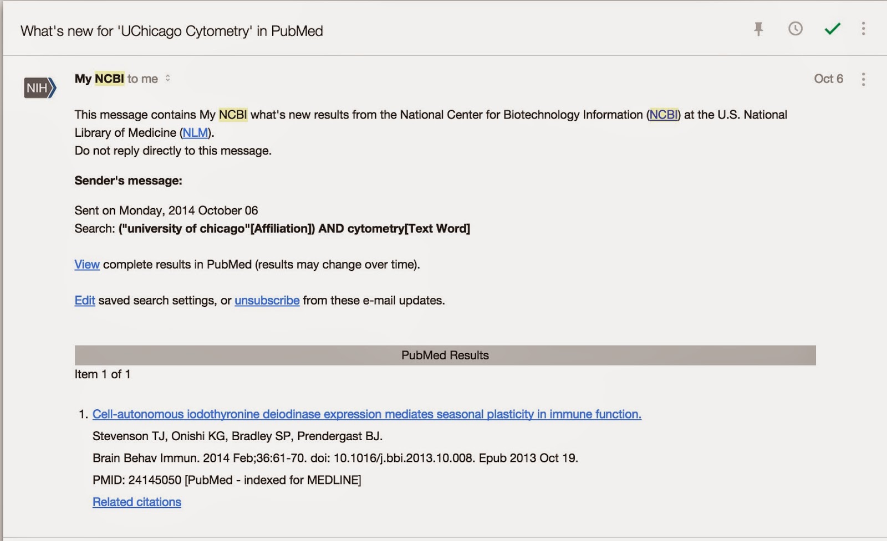Open the NCBI link in message body
The height and width of the screenshot is (541, 887).
664,115
